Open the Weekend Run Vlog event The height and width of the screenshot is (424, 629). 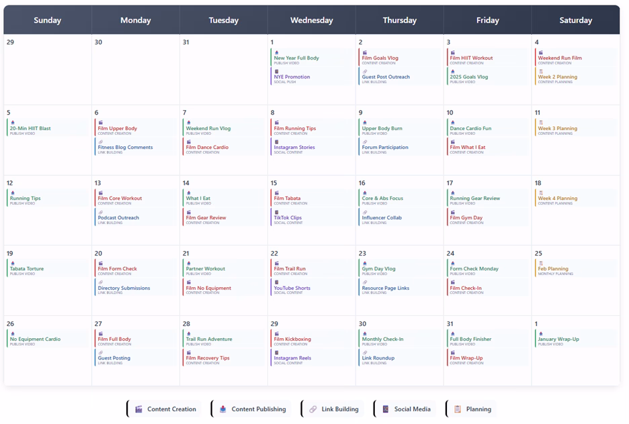click(x=223, y=127)
